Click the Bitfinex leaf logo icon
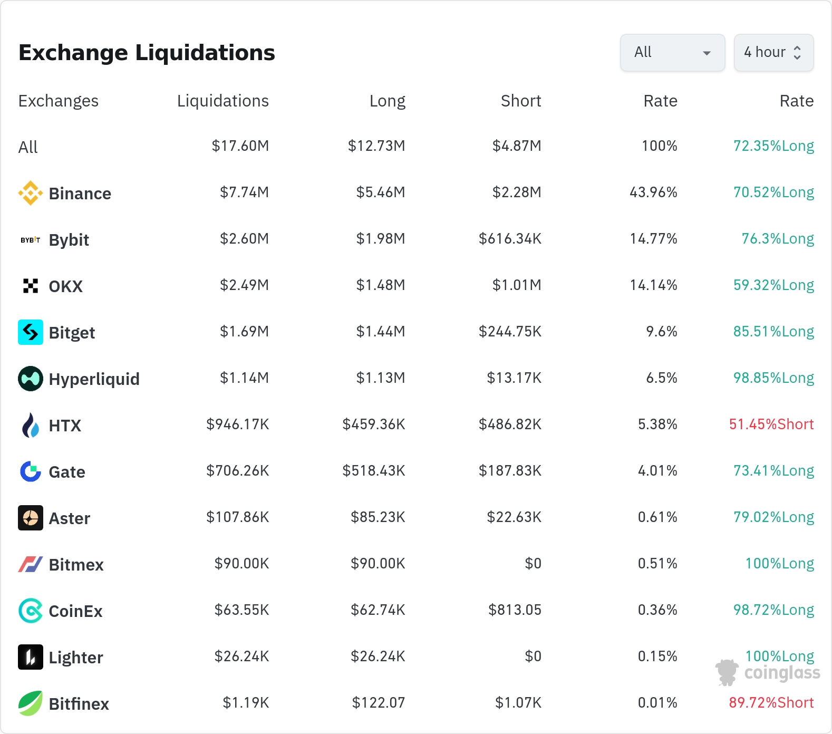Image resolution: width=832 pixels, height=734 pixels. tap(31, 703)
